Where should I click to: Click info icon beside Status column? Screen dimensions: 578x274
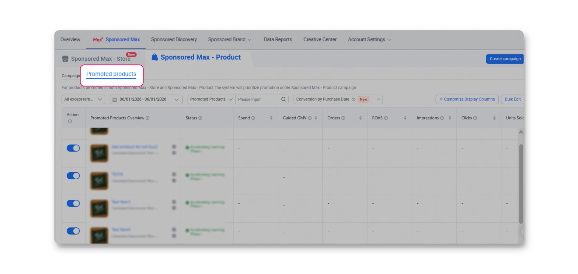[200, 118]
